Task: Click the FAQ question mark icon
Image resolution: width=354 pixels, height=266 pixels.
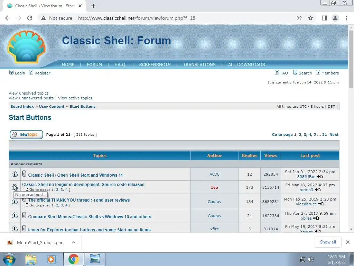Action: (277, 72)
